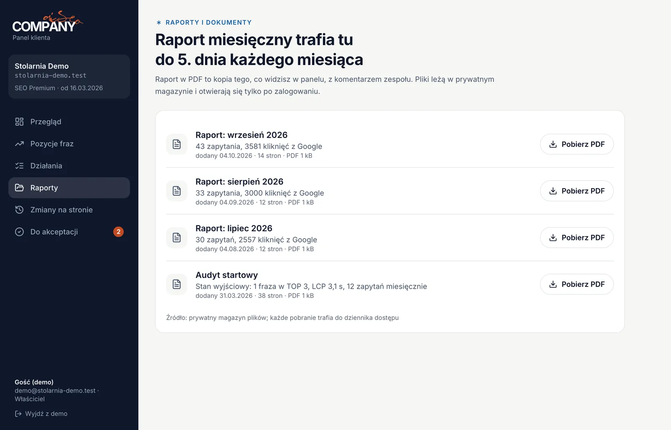This screenshot has width=671, height=430.
Task: Click the orange badge showing 2
Action: pos(118,232)
